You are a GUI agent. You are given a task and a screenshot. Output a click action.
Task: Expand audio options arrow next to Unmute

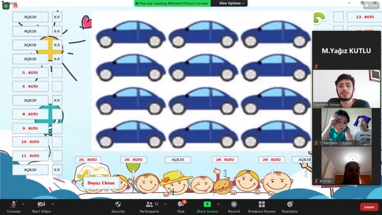pyautogui.click(x=23, y=204)
